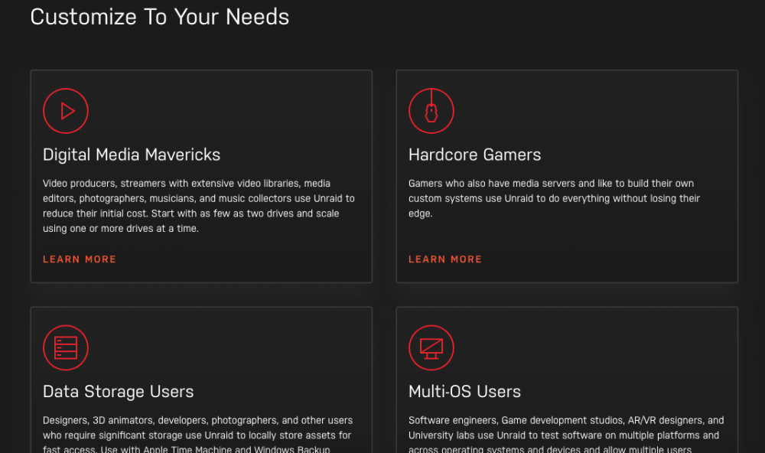This screenshot has height=453, width=765.
Task: Select the Hardcore Gamers heading
Action: pos(475,155)
